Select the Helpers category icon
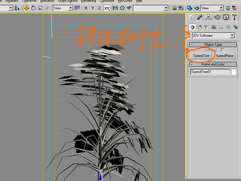 click(221, 27)
